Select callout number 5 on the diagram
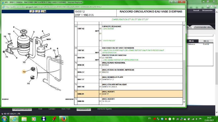The image size is (218, 122). point(51,49)
